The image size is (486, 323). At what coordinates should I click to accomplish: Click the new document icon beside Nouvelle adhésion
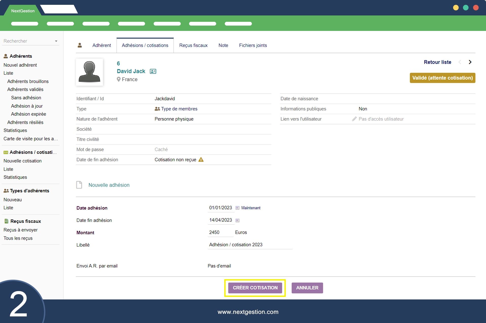click(x=79, y=185)
